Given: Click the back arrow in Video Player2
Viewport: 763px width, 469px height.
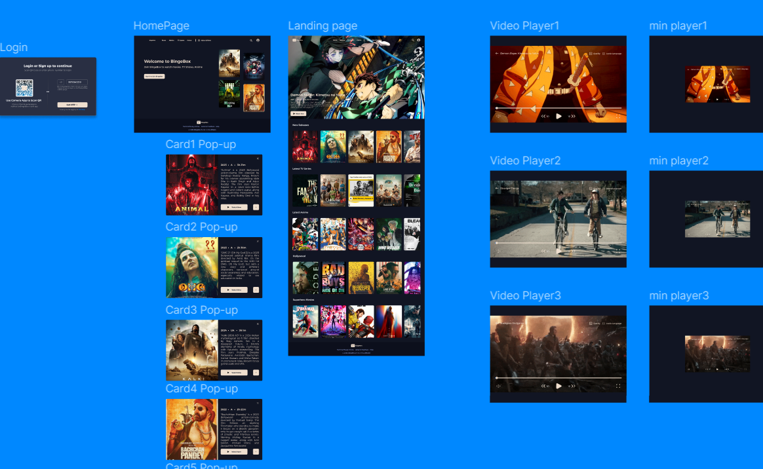Looking at the screenshot, I should [x=497, y=189].
